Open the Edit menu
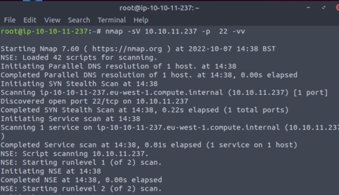339x195 pixels. point(30,20)
